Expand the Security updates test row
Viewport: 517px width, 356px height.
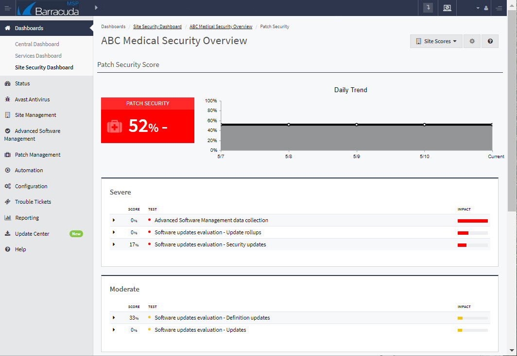coord(114,244)
